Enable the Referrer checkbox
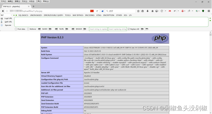 [28, 29]
